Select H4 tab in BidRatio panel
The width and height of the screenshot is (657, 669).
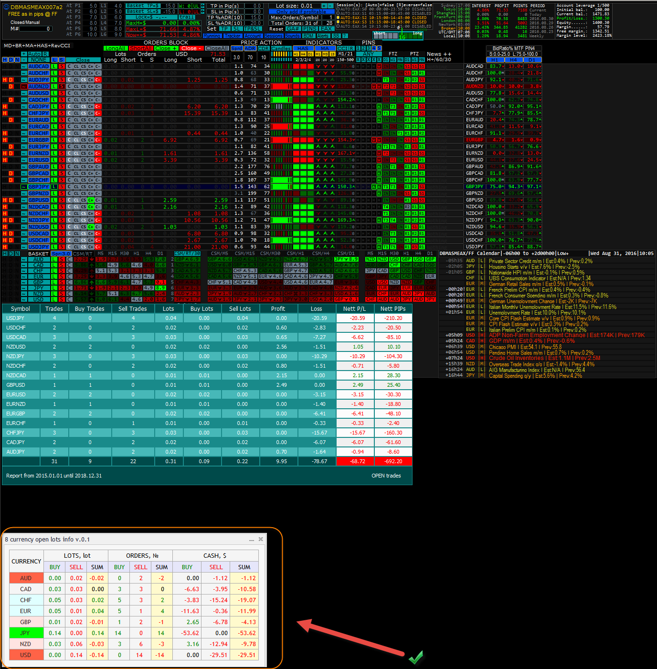[513, 60]
